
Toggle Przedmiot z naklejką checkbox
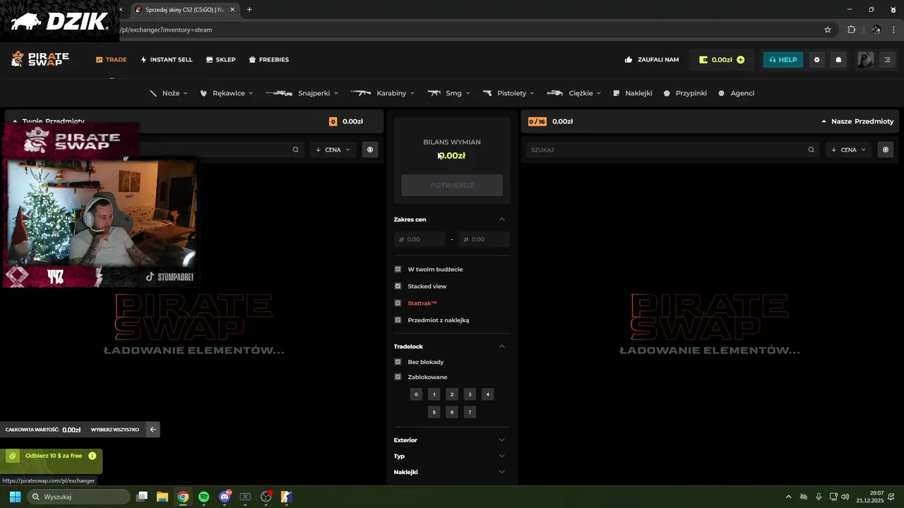398,320
